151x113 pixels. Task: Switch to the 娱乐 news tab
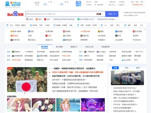[138, 68]
